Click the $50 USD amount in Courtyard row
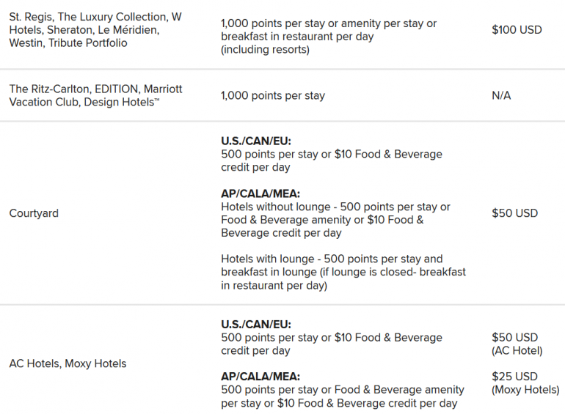 pos(514,213)
